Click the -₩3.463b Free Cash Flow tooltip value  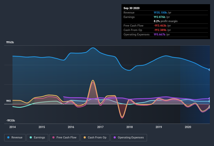(x=162, y=26)
